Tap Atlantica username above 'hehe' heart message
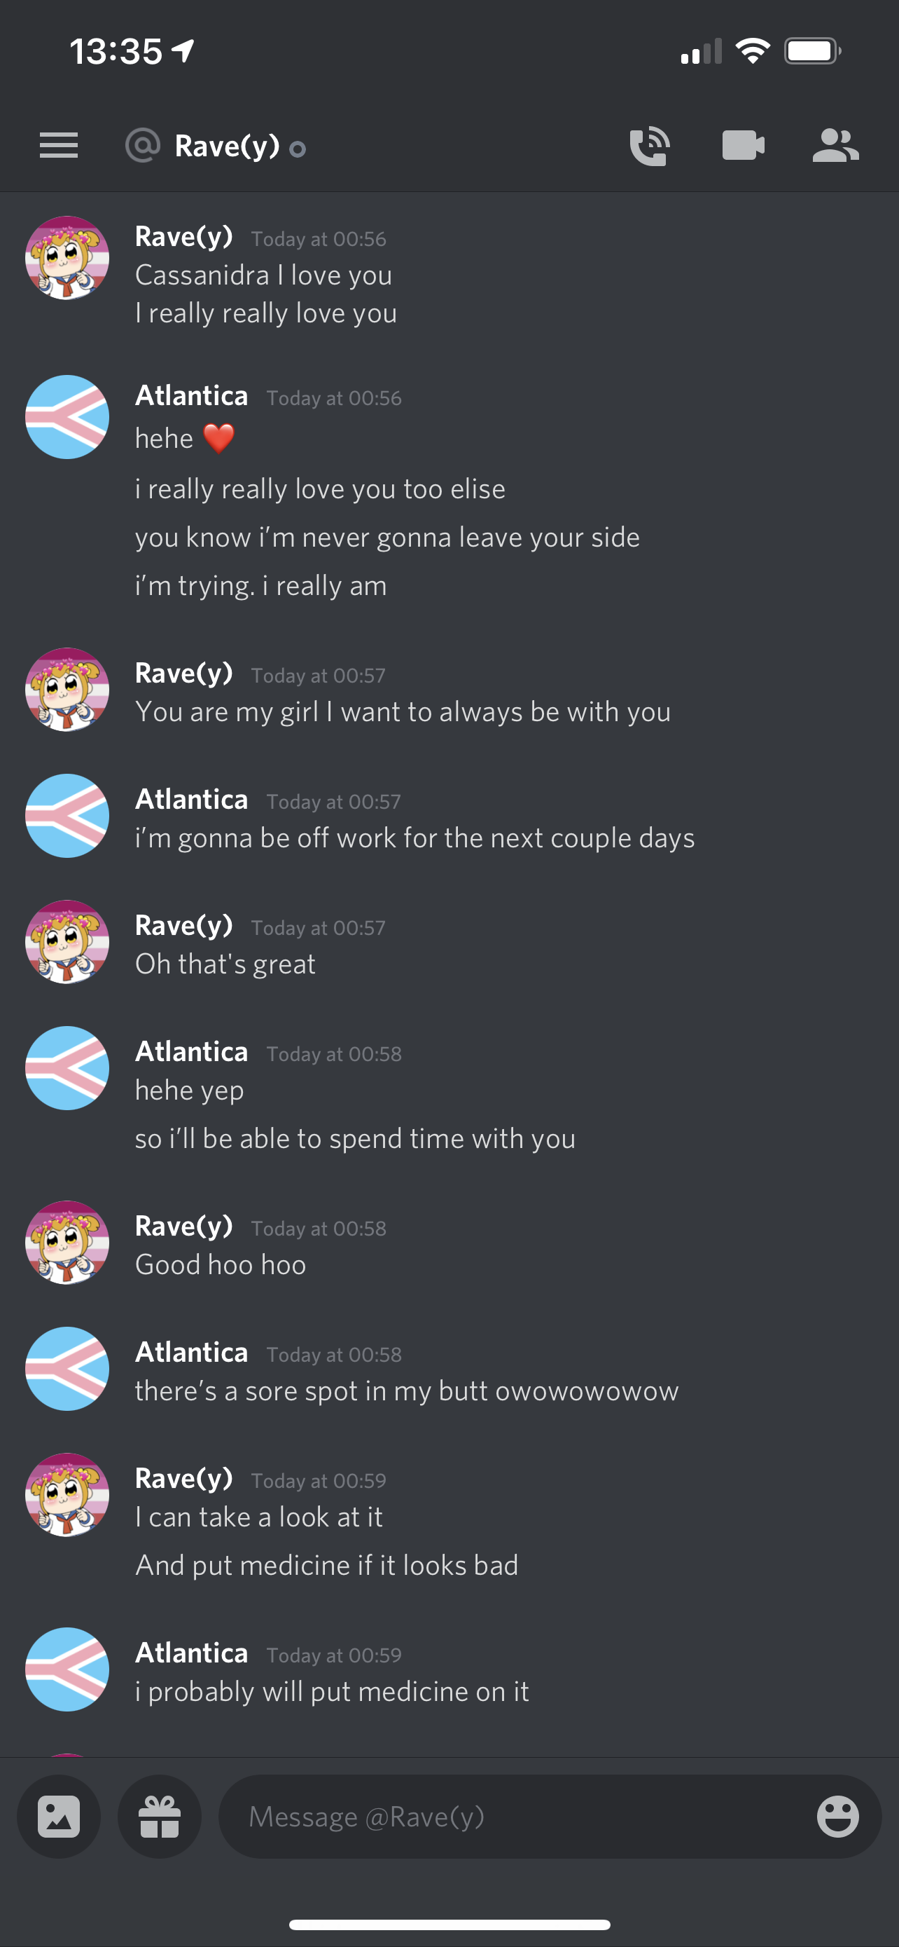Viewport: 899px width, 1947px height. tap(192, 395)
